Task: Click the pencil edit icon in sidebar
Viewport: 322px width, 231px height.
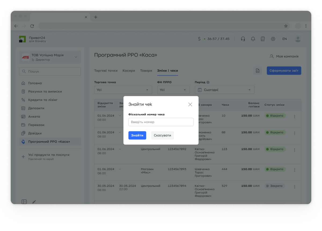Action: click(34, 202)
